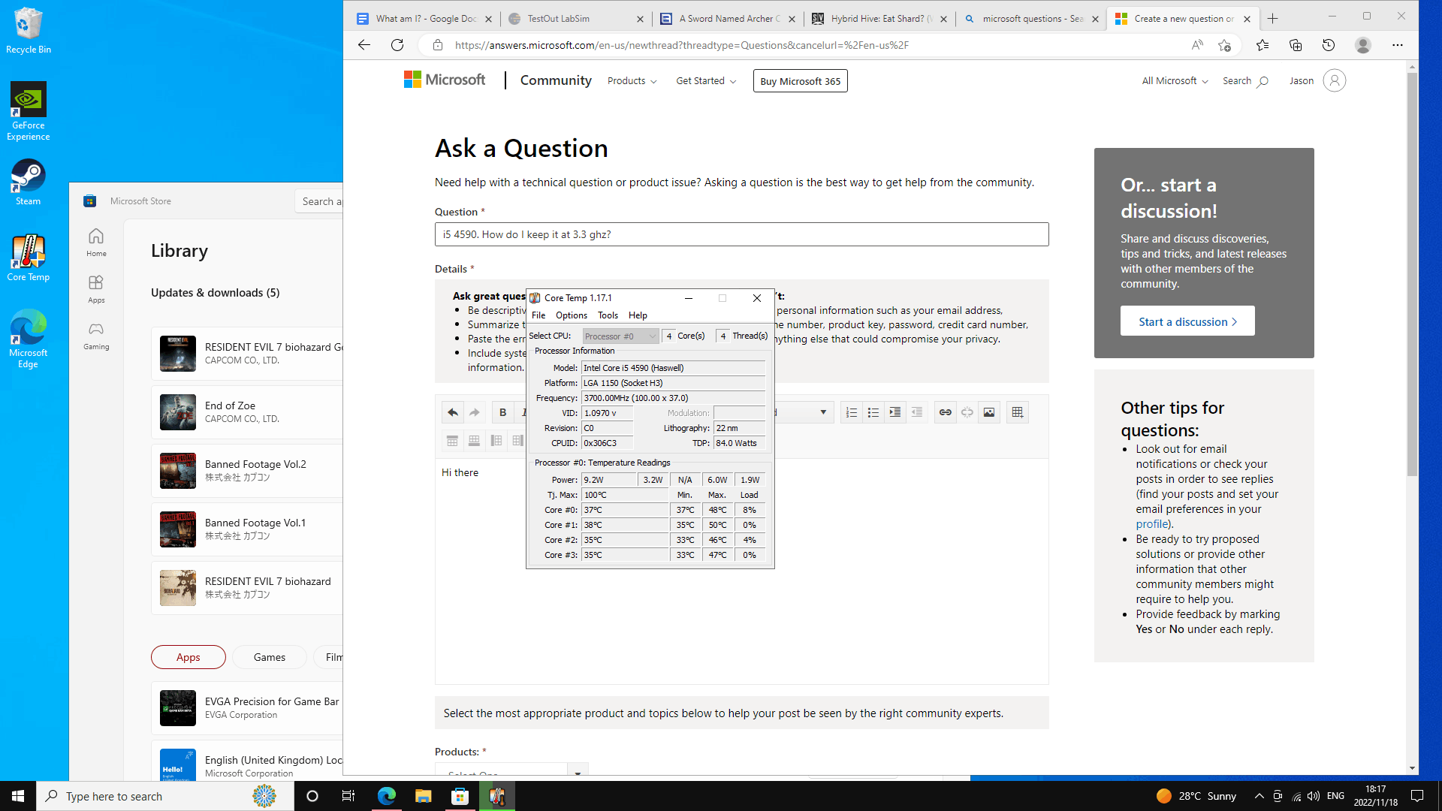The image size is (1442, 811).
Task: Open Gaming section in Microsoft Store sidebar
Action: (x=96, y=336)
